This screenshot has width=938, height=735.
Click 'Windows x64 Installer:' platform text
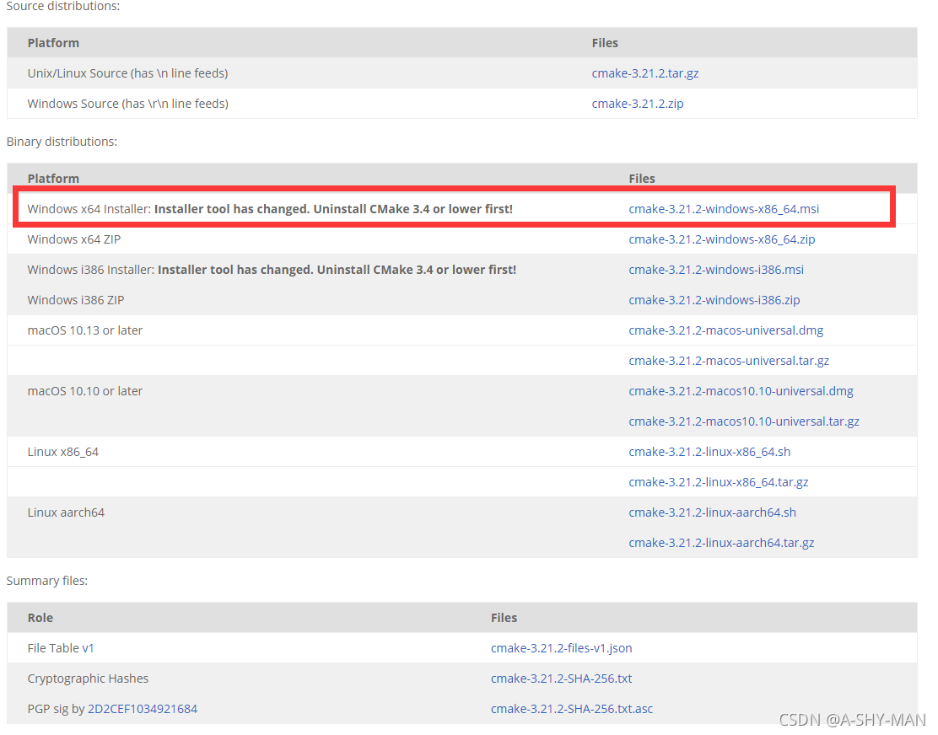(x=89, y=209)
